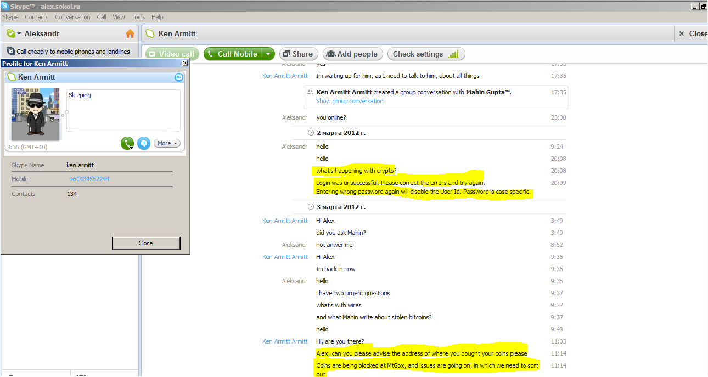Click the local time '3:35 (GMT+10)'

click(27, 147)
